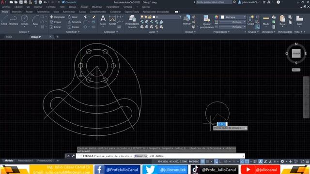Click the ViewCube top face

pos(296,53)
